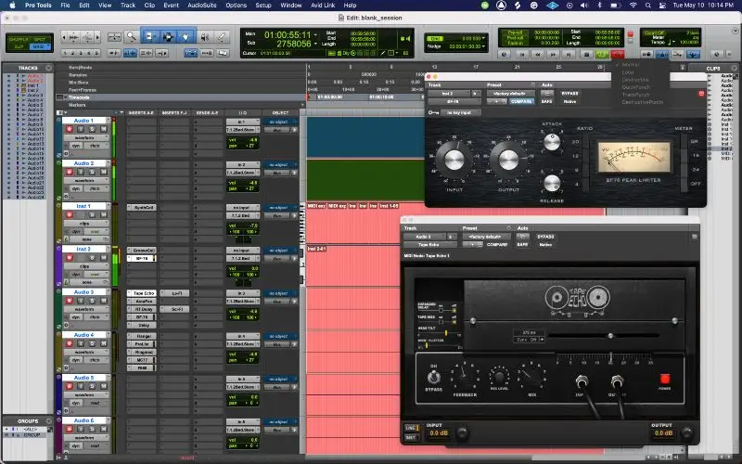The height and width of the screenshot is (464, 742).
Task: Click the Tape Echo insert on Audio 3
Action: click(144, 293)
